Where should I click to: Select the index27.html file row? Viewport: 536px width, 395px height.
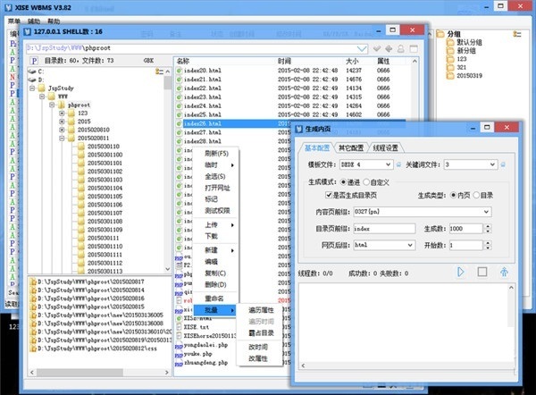(x=232, y=132)
